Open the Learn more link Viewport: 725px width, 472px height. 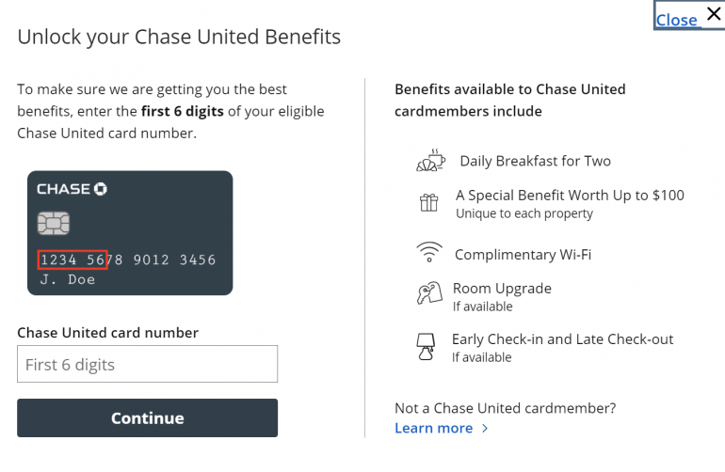[433, 428]
